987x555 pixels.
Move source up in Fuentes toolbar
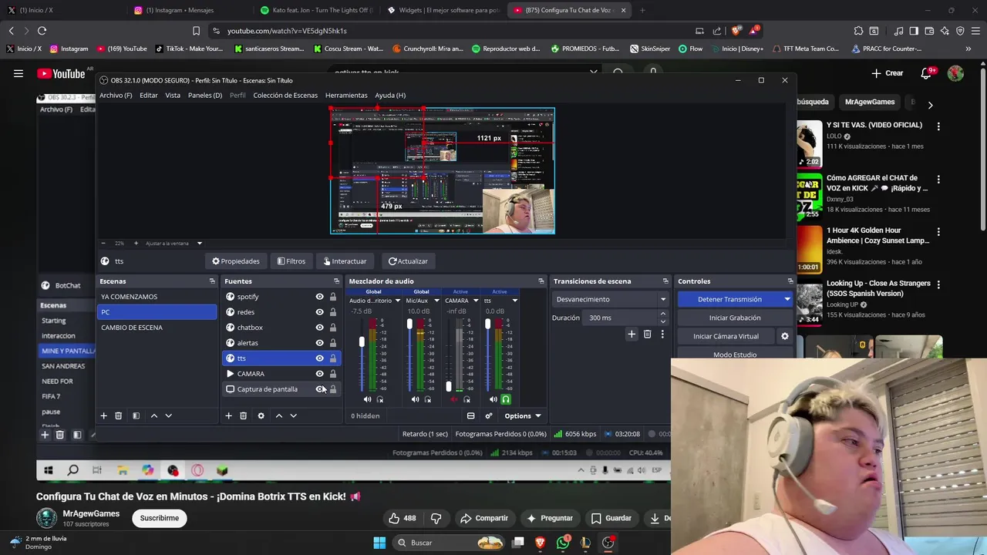(x=278, y=415)
